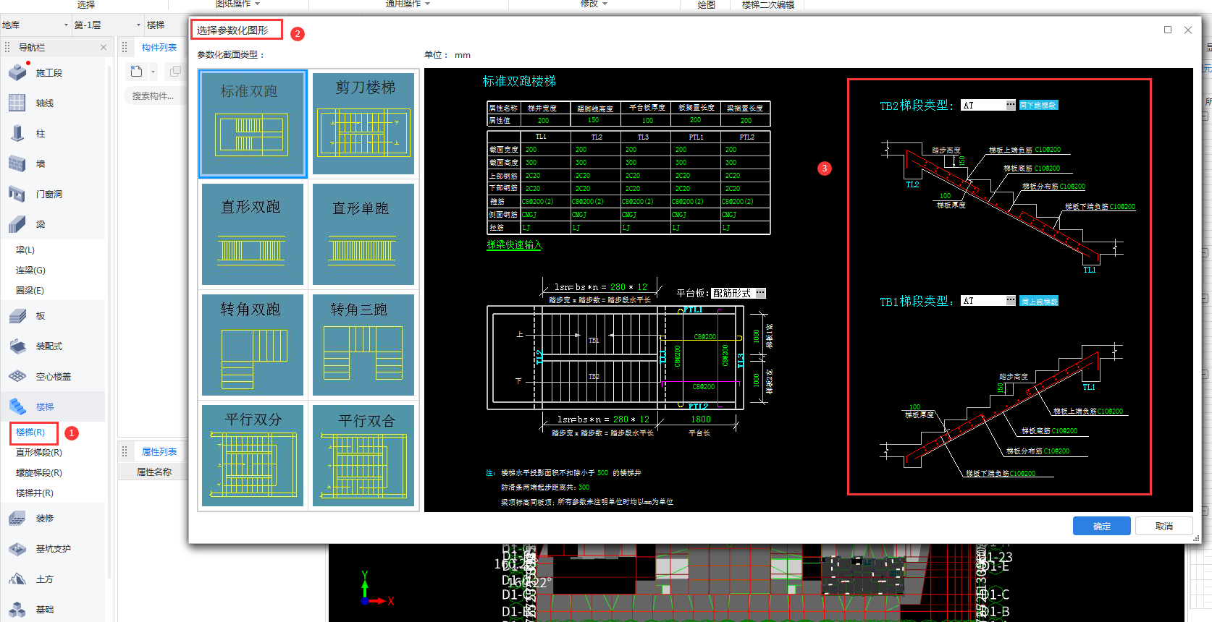
Task: Click the 梯井宽度 value 200 cell
Action: point(544,120)
